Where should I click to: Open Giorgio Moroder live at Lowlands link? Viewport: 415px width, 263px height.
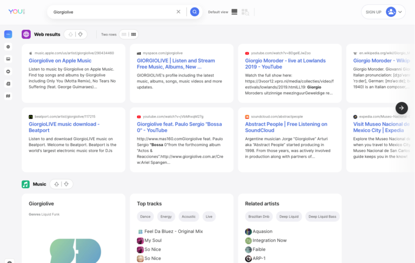[285, 64]
